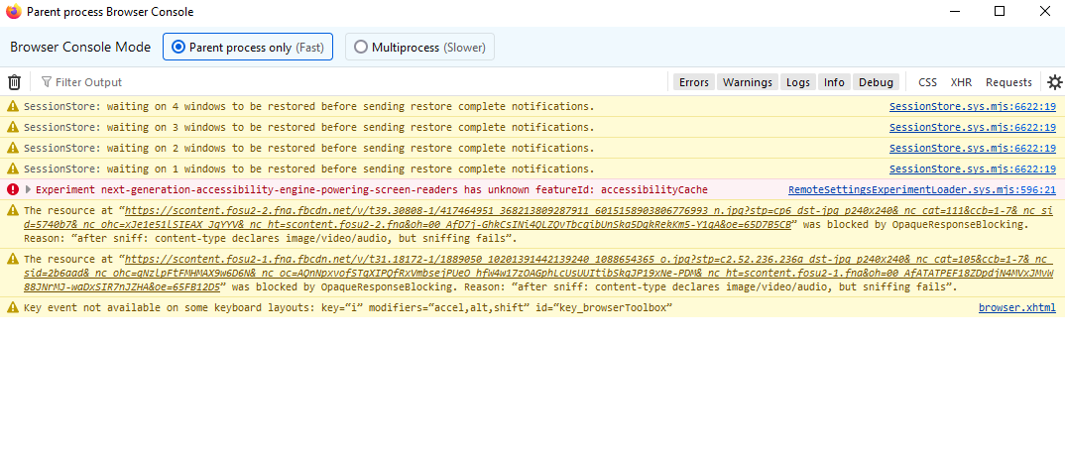Open SessionStore.sys.mjs link for 4 windows message

973,106
